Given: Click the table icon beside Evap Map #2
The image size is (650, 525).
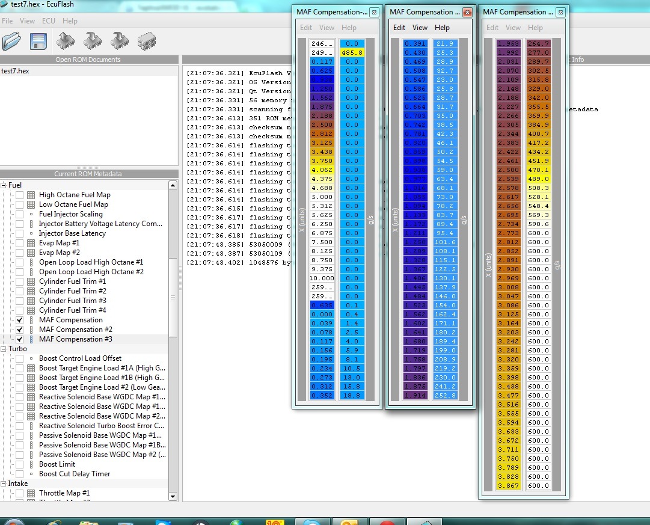Looking at the screenshot, I should (x=31, y=253).
